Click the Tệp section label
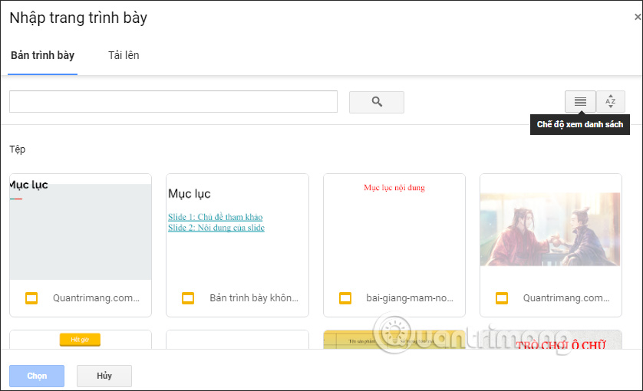 tap(17, 149)
